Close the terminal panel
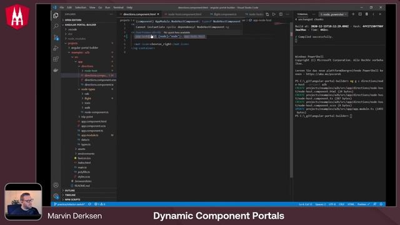The image size is (400, 225). [380, 14]
